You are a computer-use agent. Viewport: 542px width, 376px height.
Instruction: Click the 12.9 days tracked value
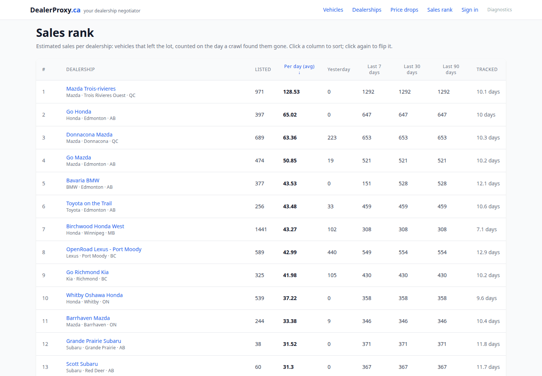point(488,252)
